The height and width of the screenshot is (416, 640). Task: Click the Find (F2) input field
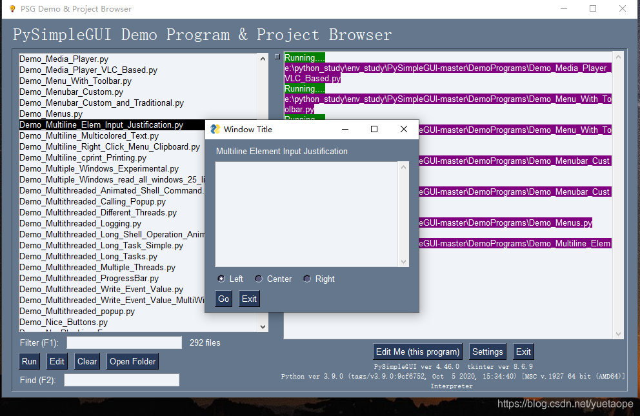click(x=122, y=380)
